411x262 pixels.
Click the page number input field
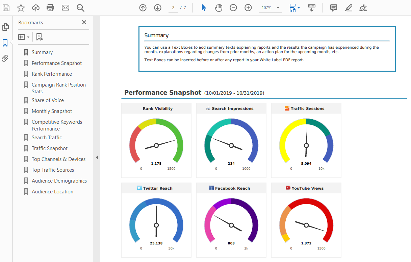173,8
